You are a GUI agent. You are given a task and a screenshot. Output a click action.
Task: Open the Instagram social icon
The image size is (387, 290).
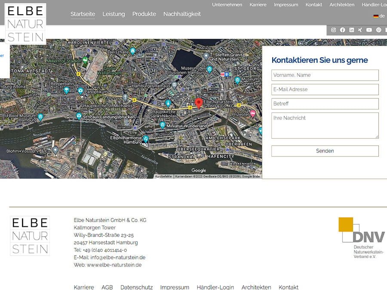coord(333,30)
